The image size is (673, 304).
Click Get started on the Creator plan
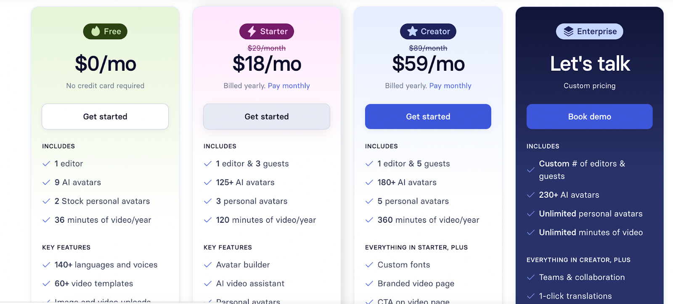[x=428, y=117]
